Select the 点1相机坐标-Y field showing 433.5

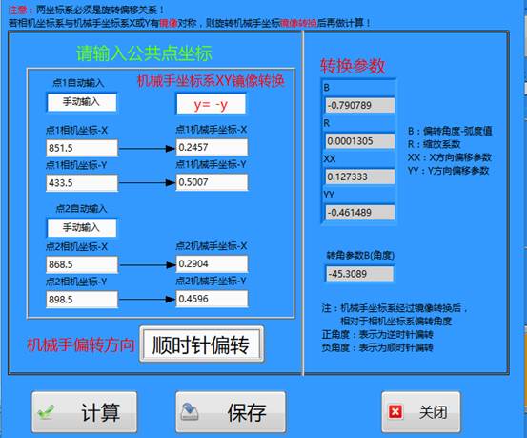82,183
